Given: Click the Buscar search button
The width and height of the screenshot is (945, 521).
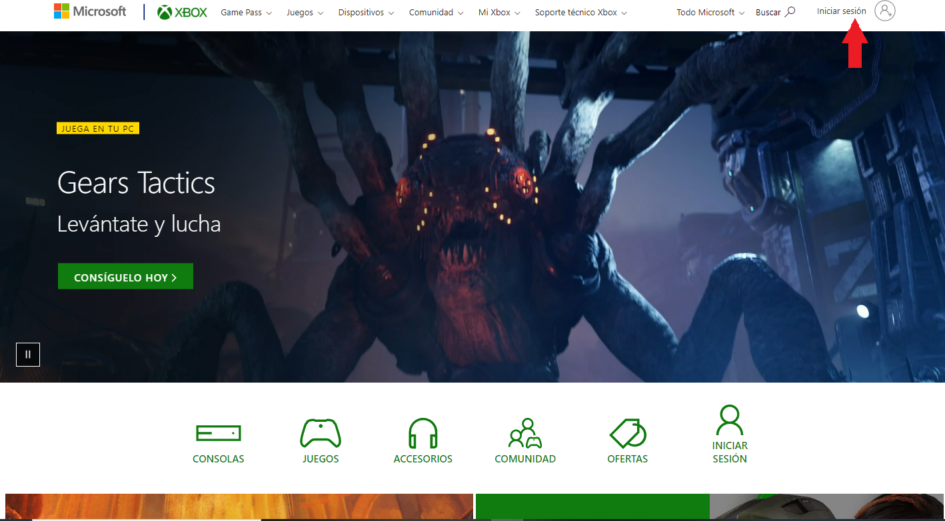Looking at the screenshot, I should pos(776,12).
